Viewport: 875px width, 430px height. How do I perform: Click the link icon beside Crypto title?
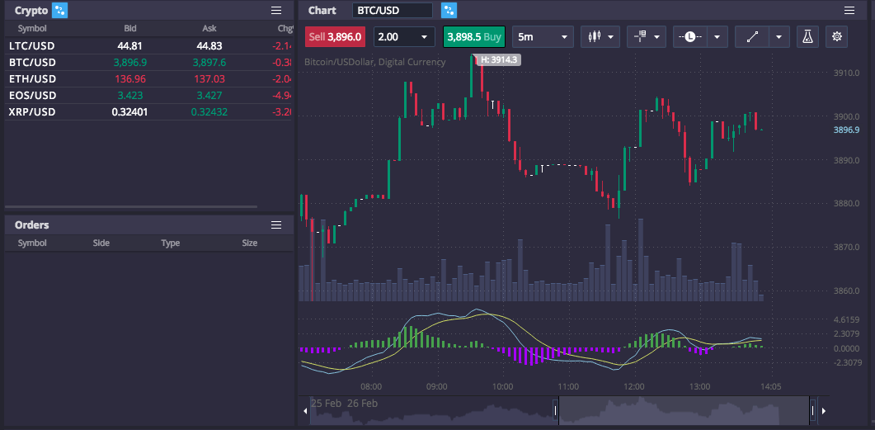(x=59, y=10)
